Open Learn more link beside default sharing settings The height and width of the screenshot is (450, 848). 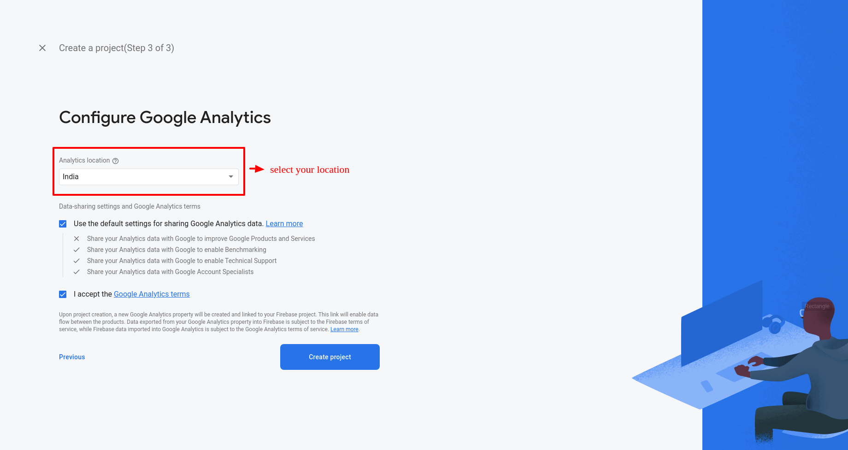284,224
